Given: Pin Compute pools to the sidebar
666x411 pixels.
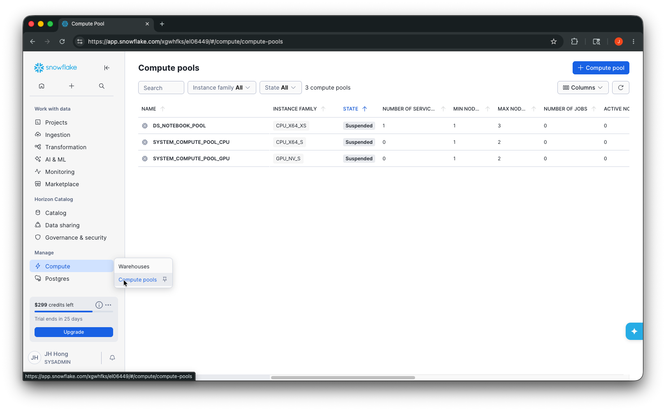Looking at the screenshot, I should tap(165, 279).
